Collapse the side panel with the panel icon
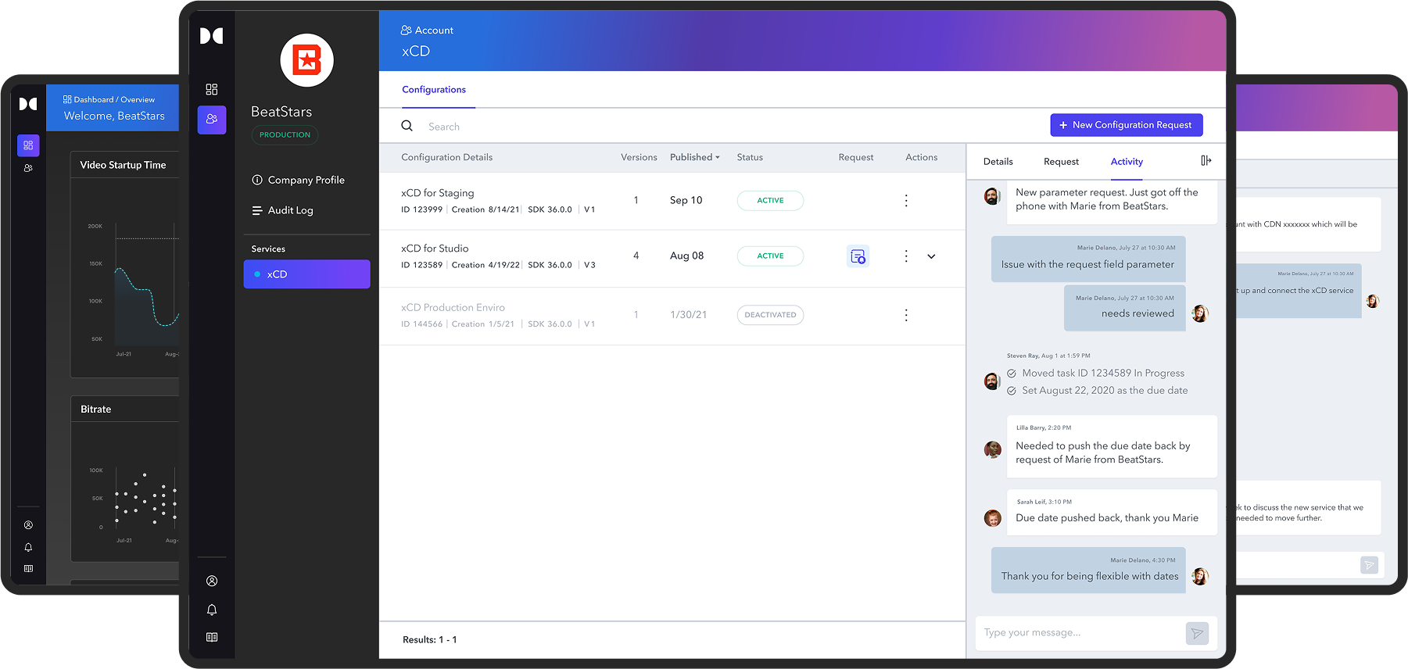Image resolution: width=1408 pixels, height=669 pixels. (1206, 161)
